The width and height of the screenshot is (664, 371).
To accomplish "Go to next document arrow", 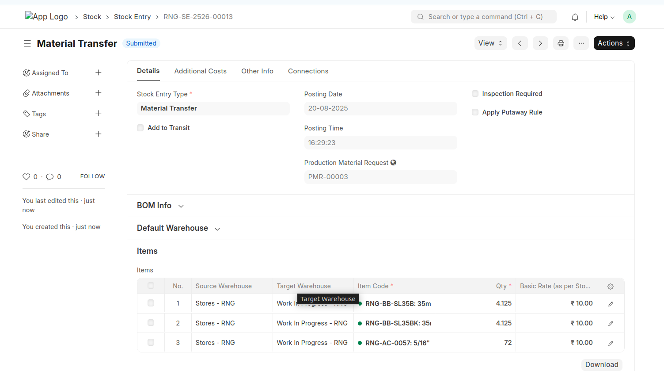I will [x=540, y=43].
